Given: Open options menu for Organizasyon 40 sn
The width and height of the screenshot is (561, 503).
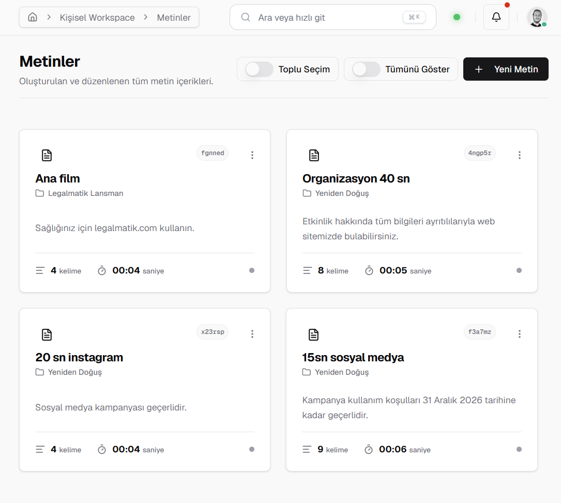Looking at the screenshot, I should (x=519, y=155).
